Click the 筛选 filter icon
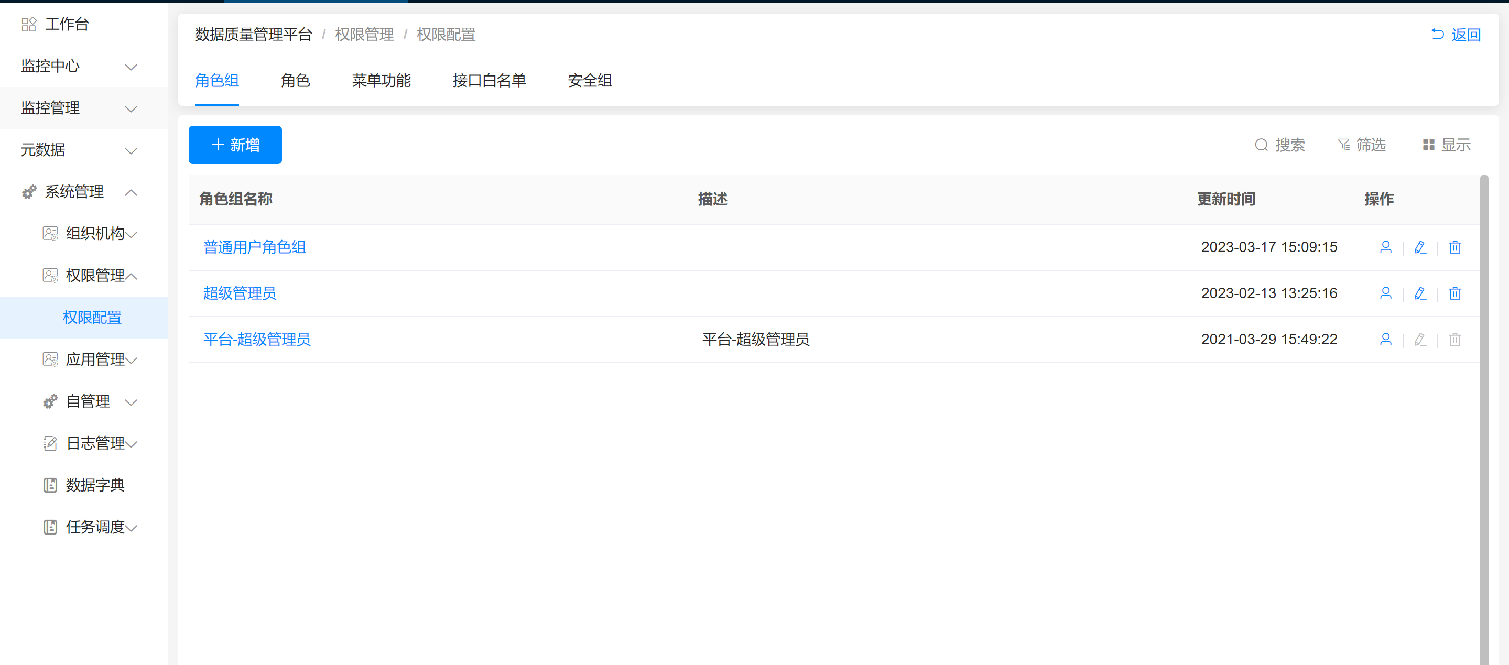Screen dimensions: 1509x665 (1344, 145)
